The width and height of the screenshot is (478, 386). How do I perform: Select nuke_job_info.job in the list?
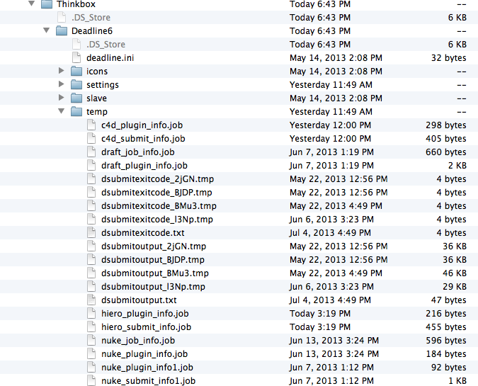point(137,341)
